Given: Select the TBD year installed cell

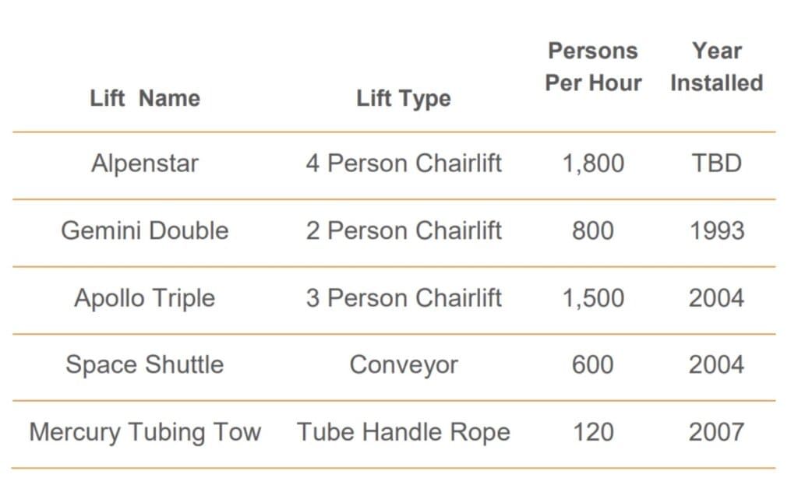Looking at the screenshot, I should pos(716,163).
